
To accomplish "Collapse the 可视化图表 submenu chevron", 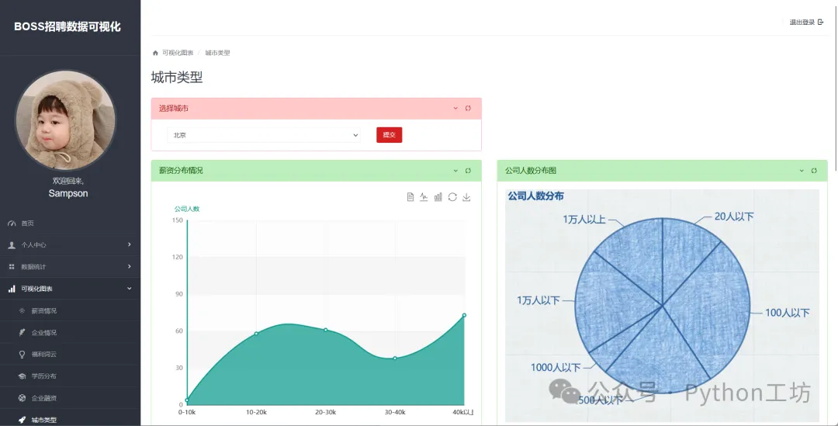I will [x=130, y=288].
